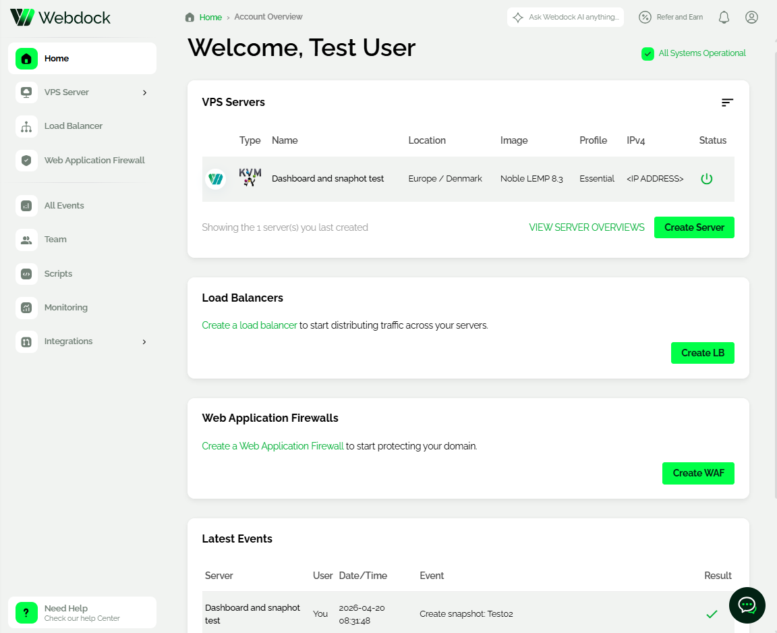This screenshot has height=633, width=777.
Task: Follow the 'Create a load balancer' link
Action: click(x=249, y=325)
